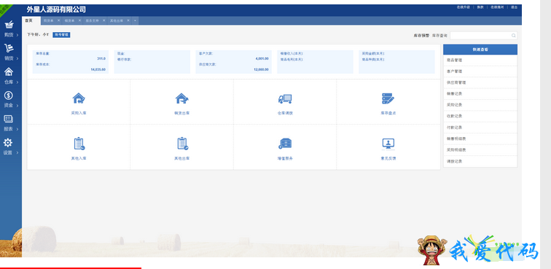The image size is (551, 269).
Task: Click the 其他入库 clipboard icon
Action: tap(79, 144)
